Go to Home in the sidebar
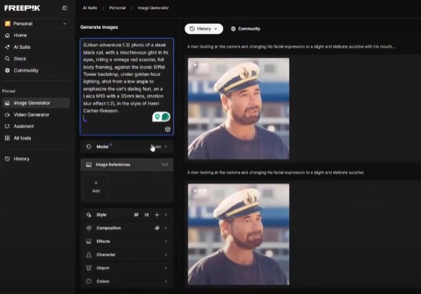This screenshot has height=294, width=421. tap(20, 36)
